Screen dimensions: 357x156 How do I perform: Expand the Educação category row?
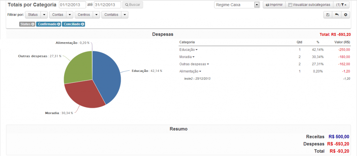(x=196, y=50)
